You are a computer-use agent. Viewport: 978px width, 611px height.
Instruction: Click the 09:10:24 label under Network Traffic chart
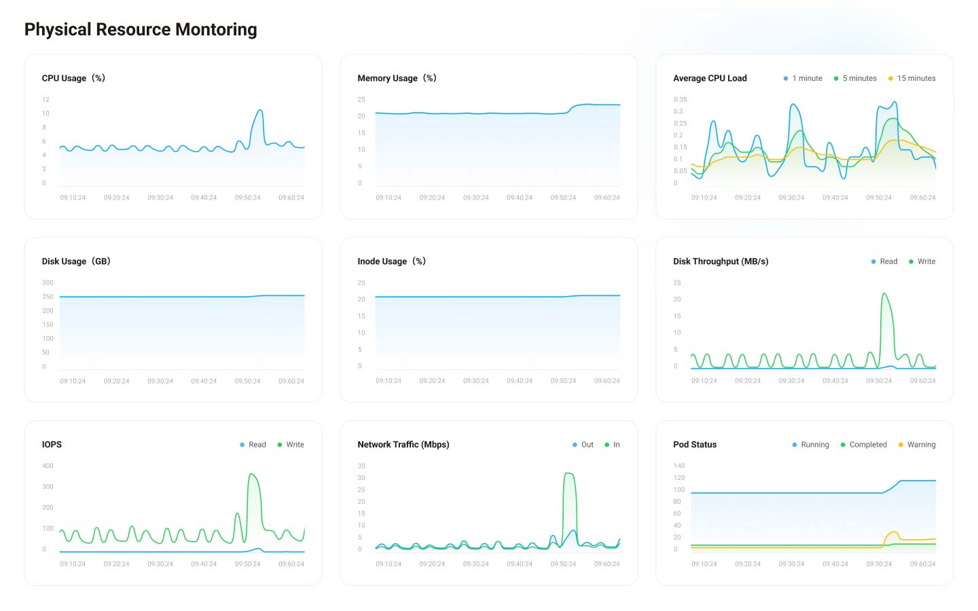coord(388,564)
